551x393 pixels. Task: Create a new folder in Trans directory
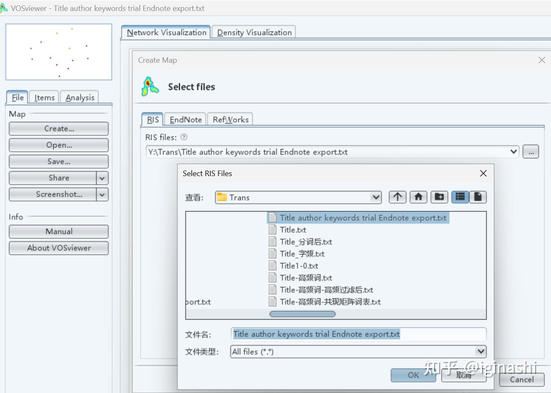[439, 197]
